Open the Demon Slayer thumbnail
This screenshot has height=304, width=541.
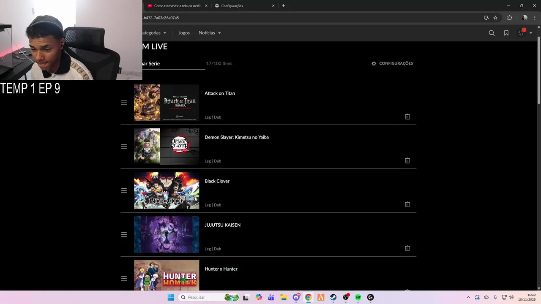167,147
